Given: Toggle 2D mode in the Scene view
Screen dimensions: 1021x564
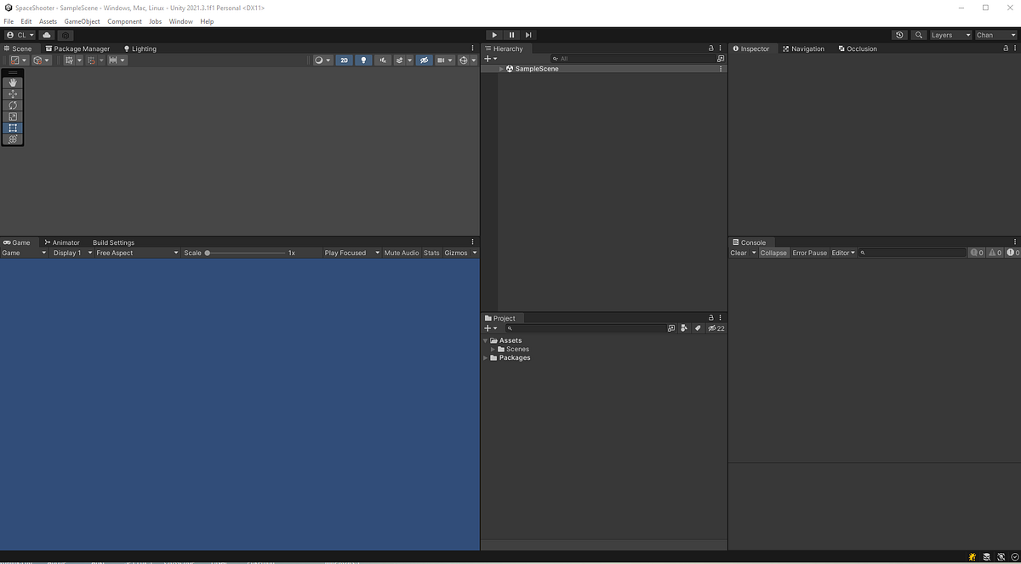Looking at the screenshot, I should 344,60.
